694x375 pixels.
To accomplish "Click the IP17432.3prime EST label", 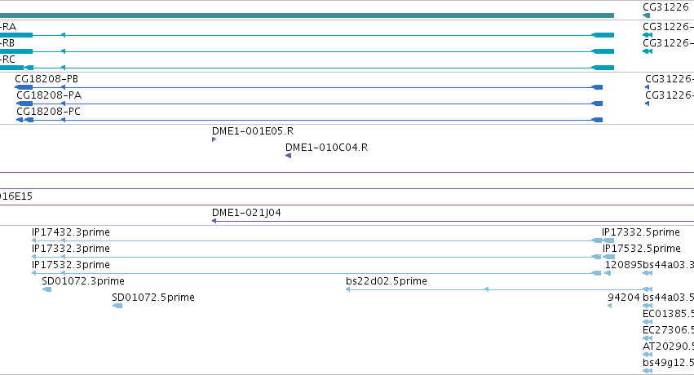I will tap(71, 232).
